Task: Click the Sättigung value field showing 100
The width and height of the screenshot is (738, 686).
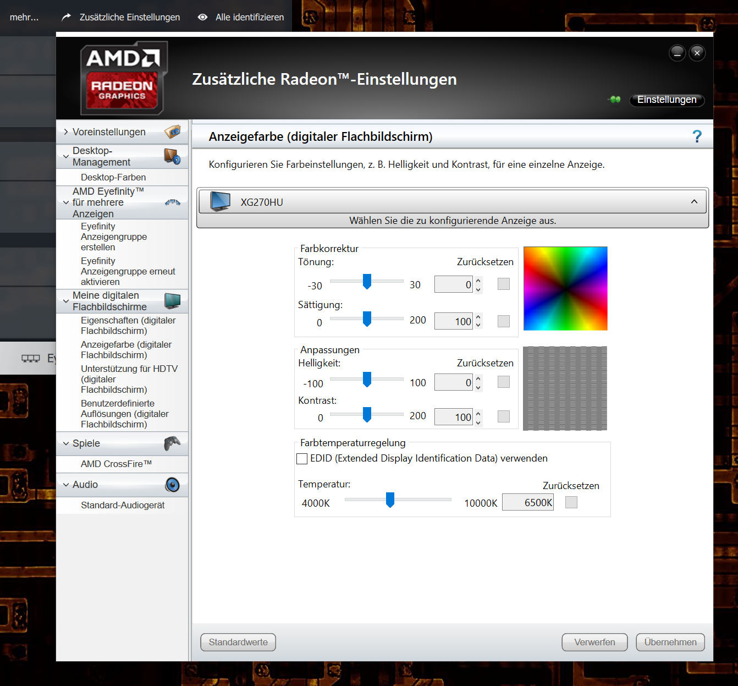Action: pos(454,321)
